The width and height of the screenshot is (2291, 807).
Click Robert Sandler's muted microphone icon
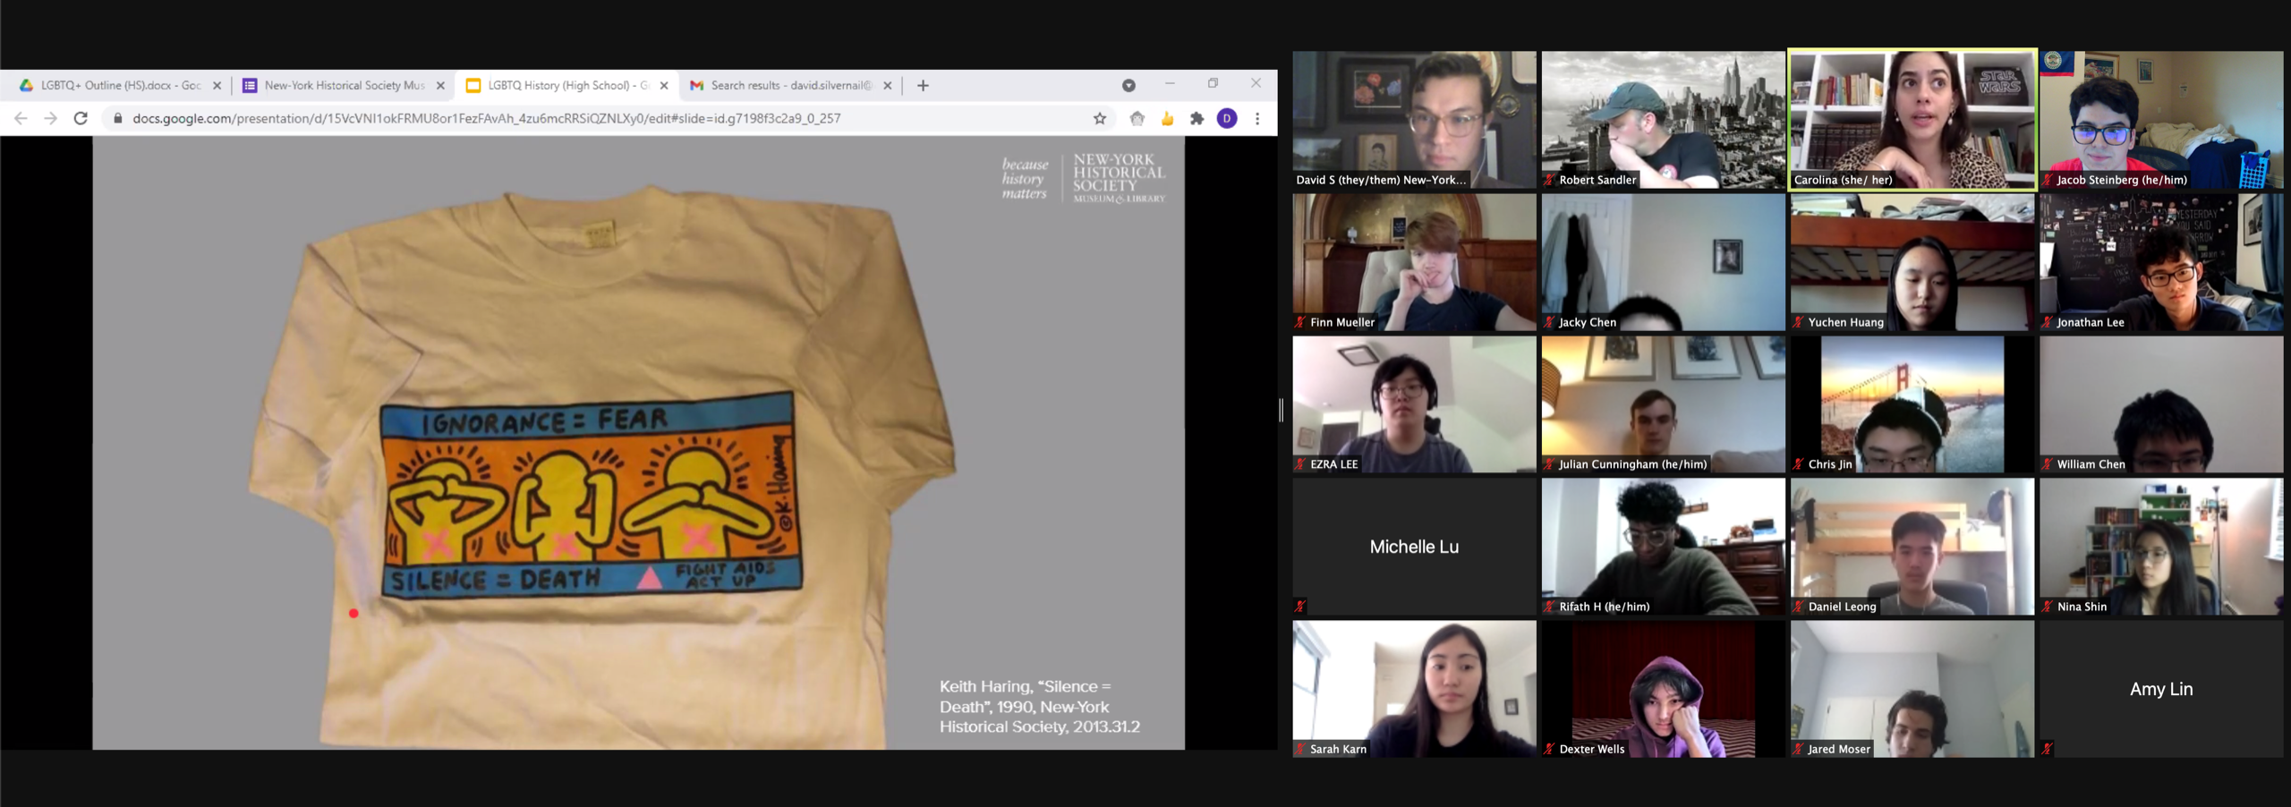1549,180
